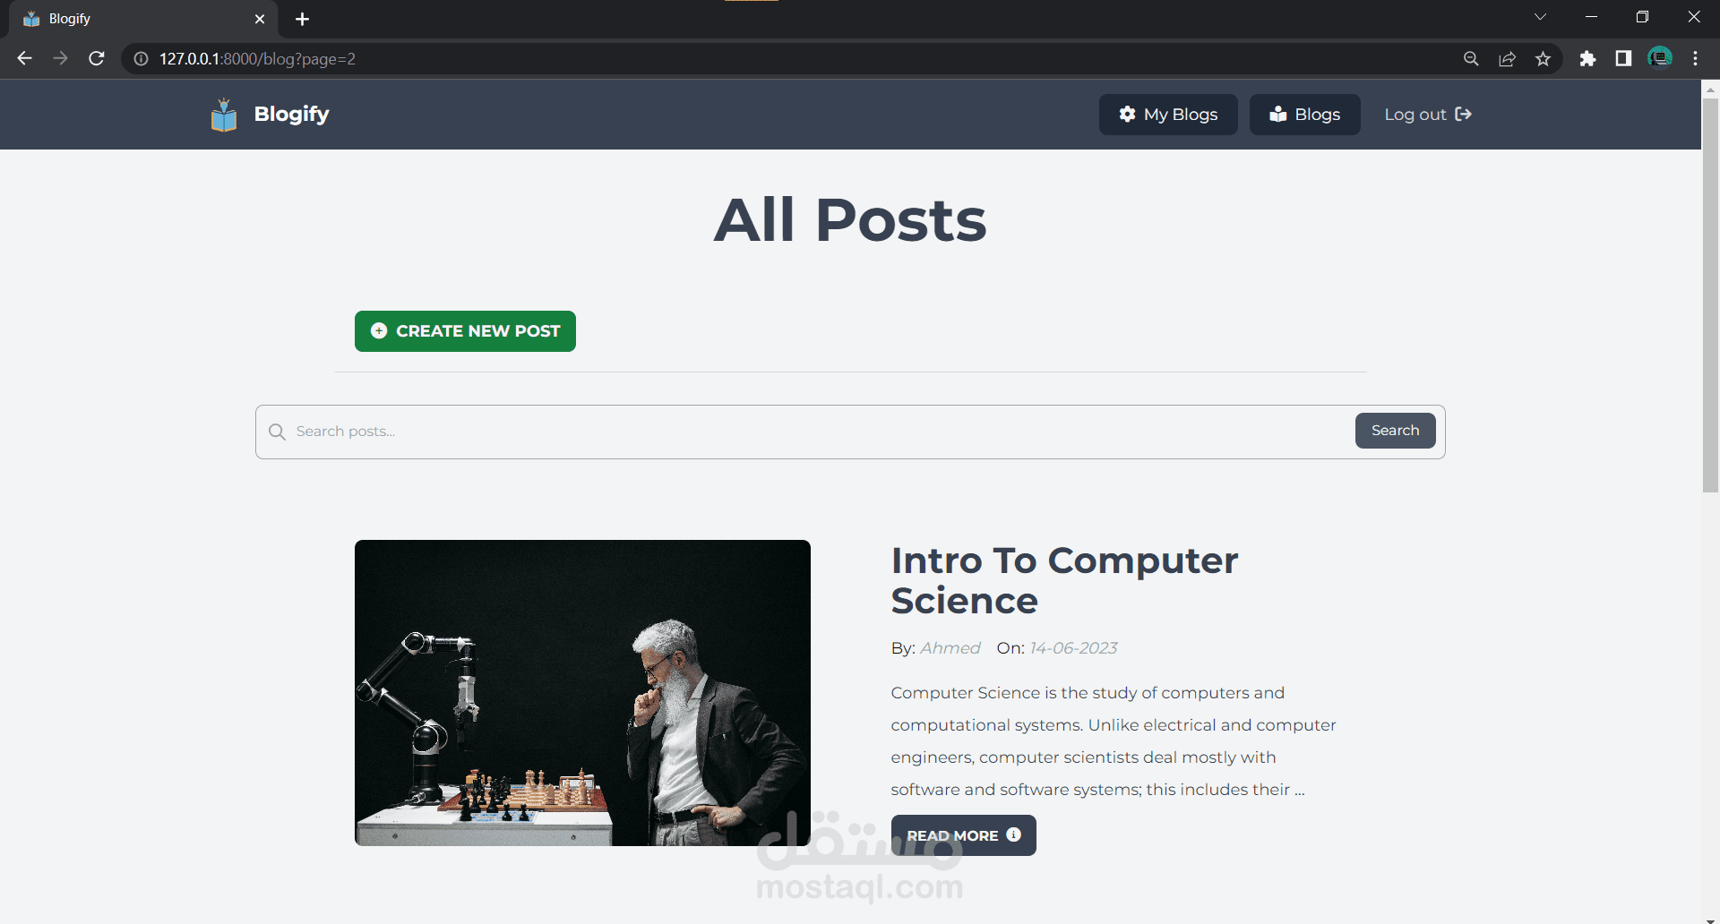1720x924 pixels.
Task: Click the share page icon
Action: pyautogui.click(x=1507, y=59)
